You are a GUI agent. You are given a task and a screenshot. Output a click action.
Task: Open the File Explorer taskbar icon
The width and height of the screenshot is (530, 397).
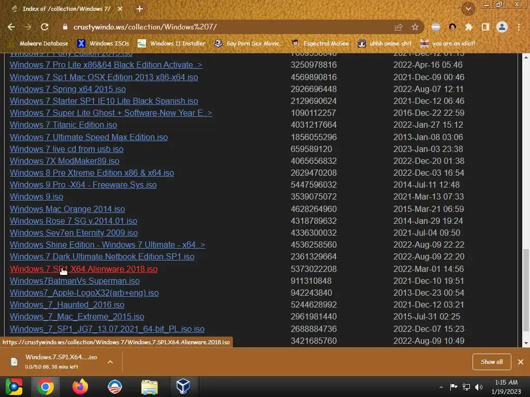150,387
